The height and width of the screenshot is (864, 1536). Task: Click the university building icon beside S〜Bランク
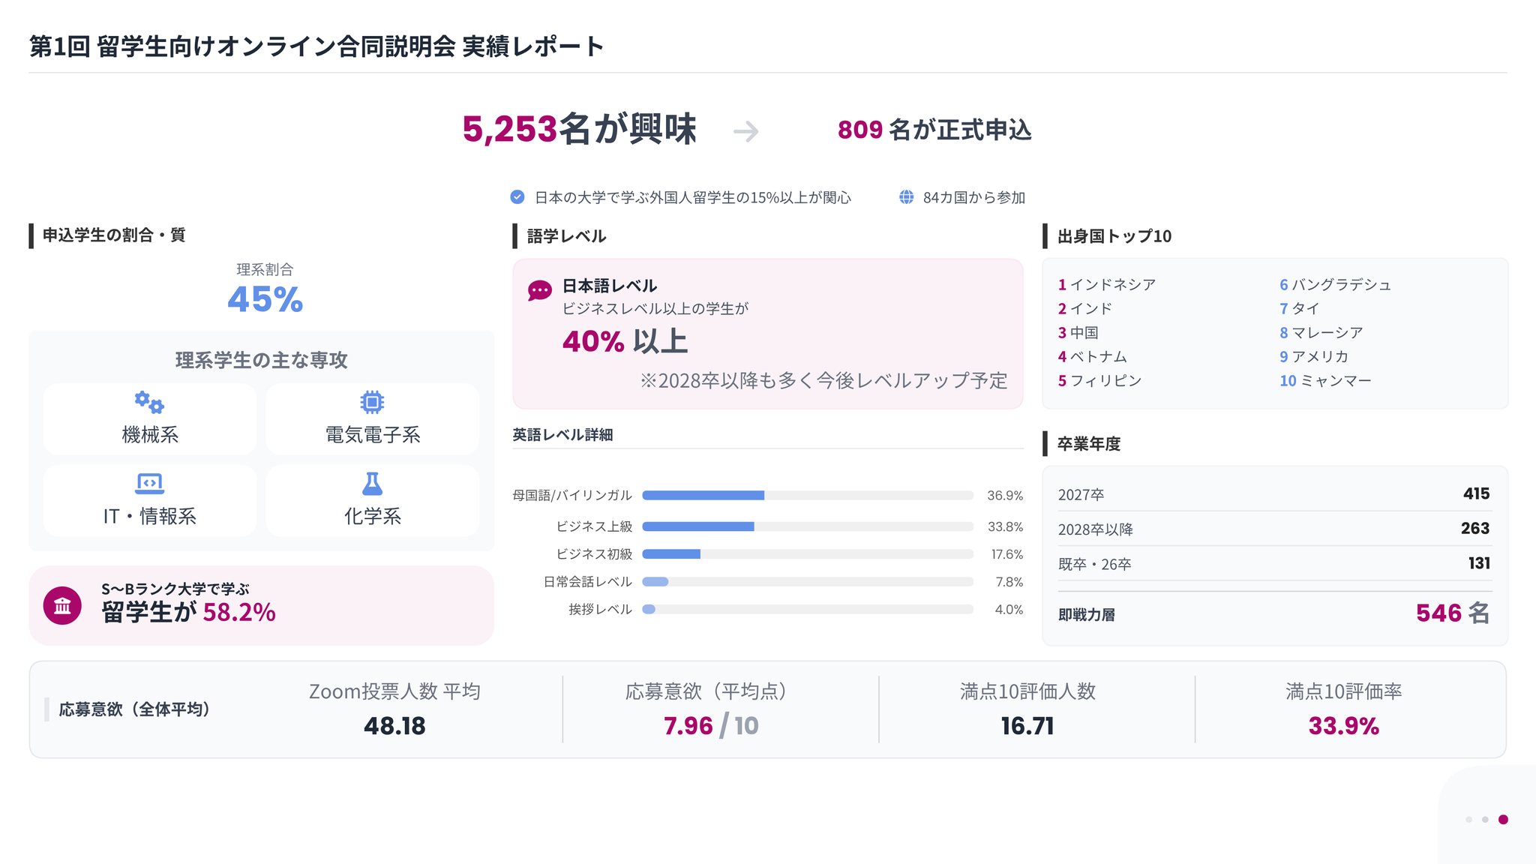pyautogui.click(x=62, y=605)
